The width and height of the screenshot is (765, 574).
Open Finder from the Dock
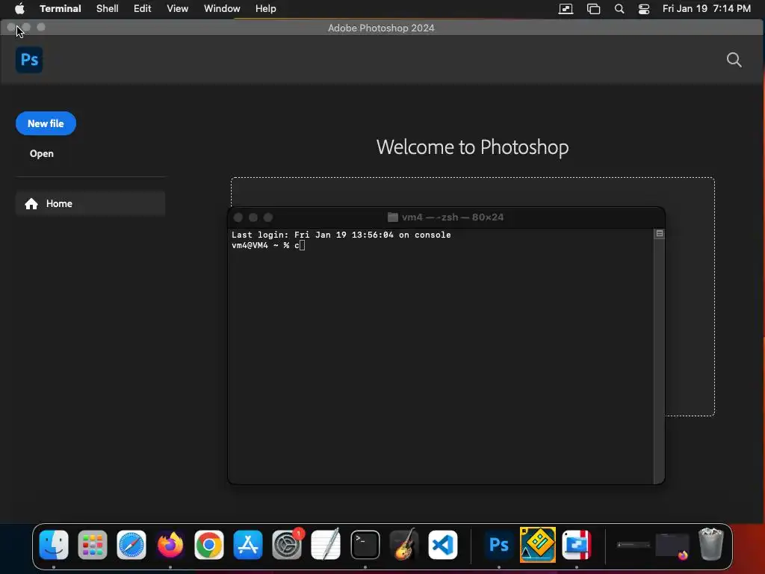(x=54, y=545)
